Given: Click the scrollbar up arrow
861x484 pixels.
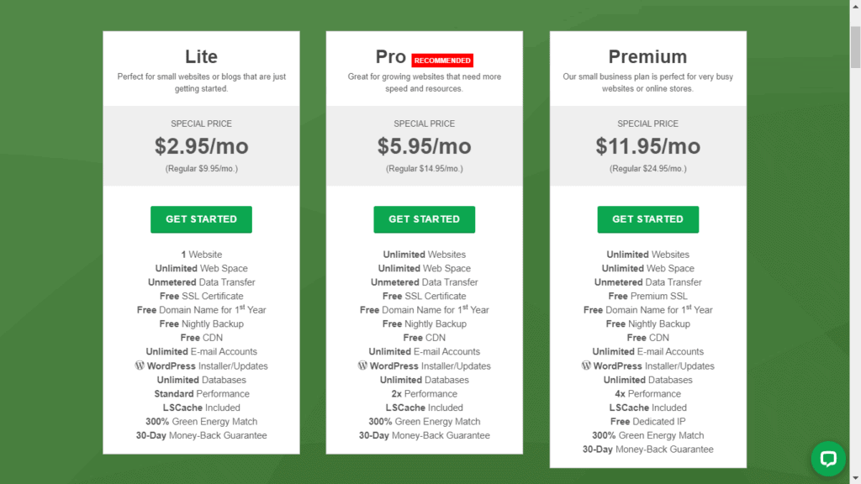Looking at the screenshot, I should [x=854, y=7].
